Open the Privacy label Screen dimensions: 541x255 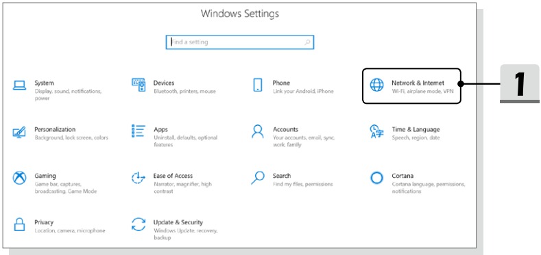[x=44, y=222]
